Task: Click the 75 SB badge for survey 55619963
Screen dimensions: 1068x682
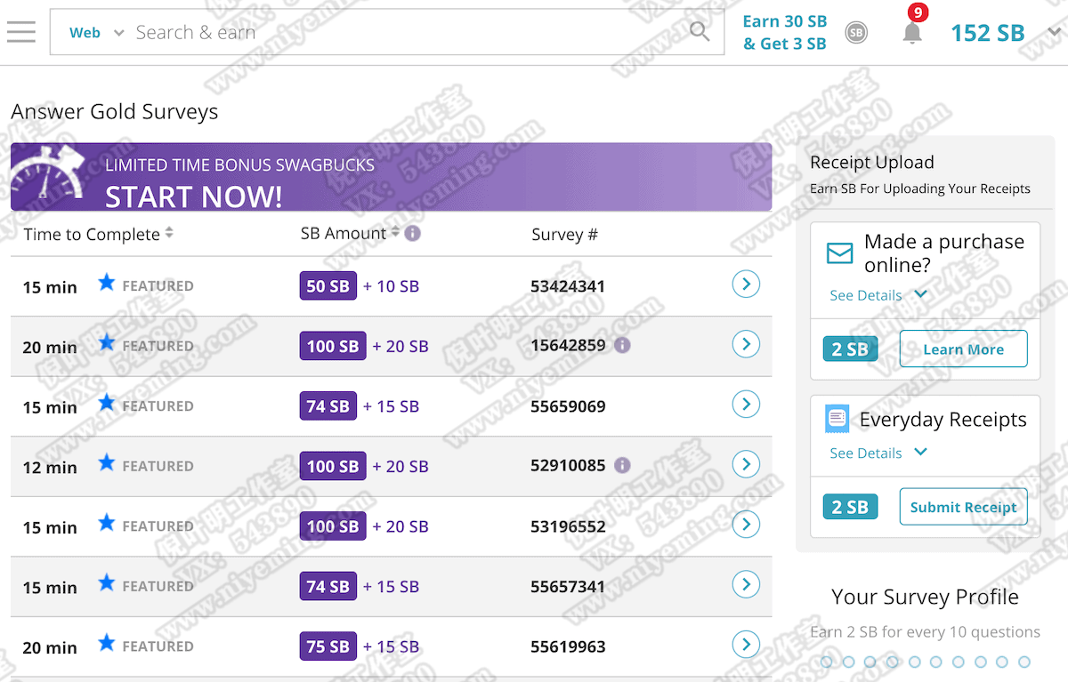Action: coord(328,646)
